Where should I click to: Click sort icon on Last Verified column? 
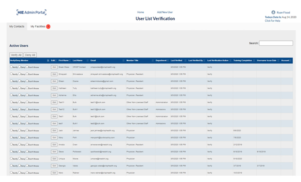tap(185, 61)
